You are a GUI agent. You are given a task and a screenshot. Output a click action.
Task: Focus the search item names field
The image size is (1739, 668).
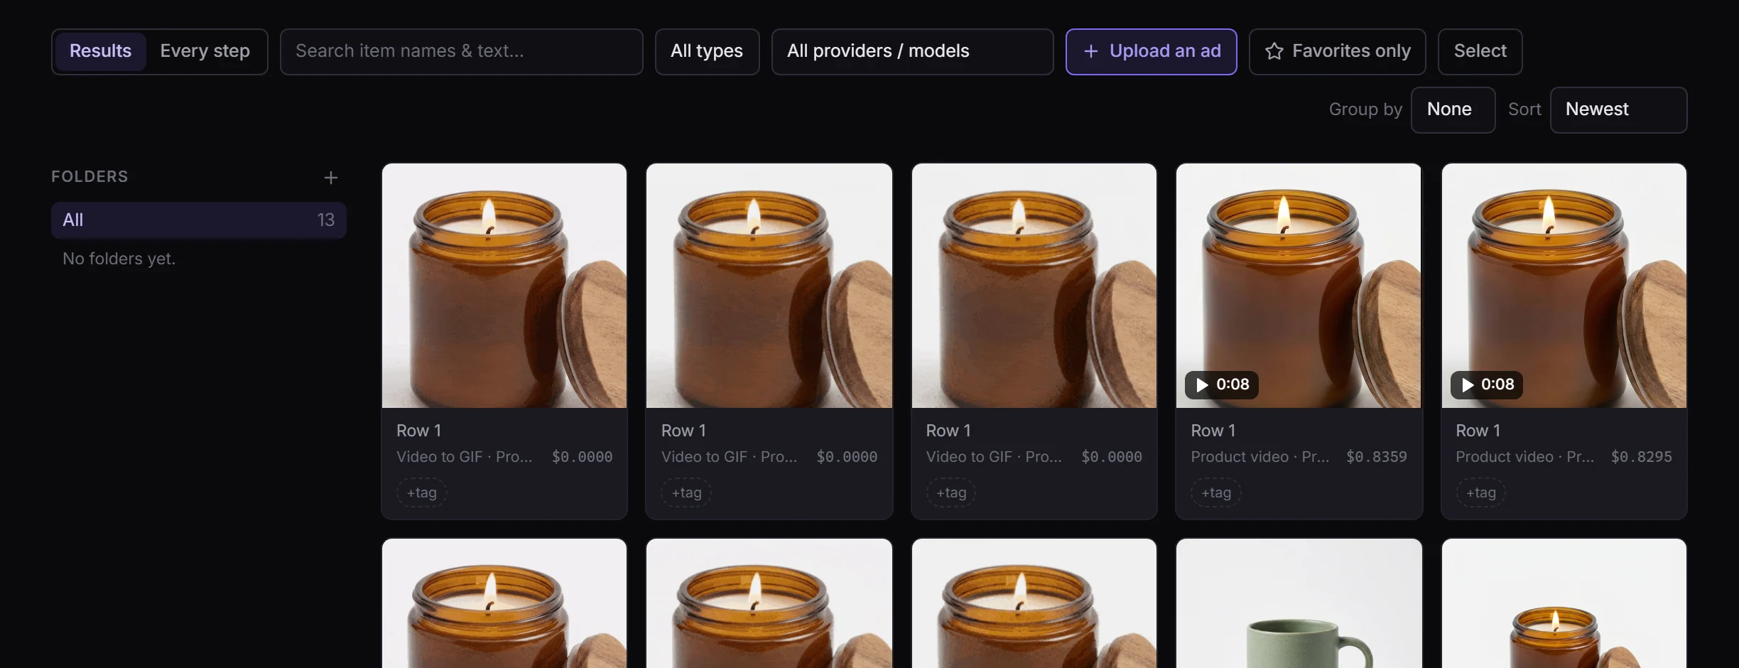click(461, 51)
